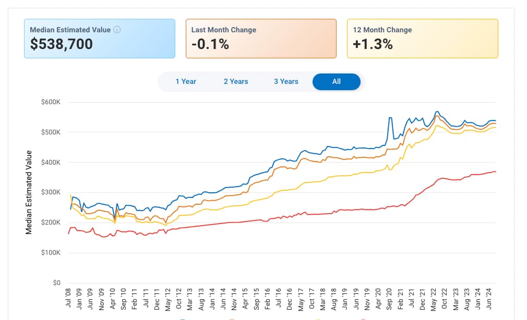Select the 2 Years range tab

[236, 81]
